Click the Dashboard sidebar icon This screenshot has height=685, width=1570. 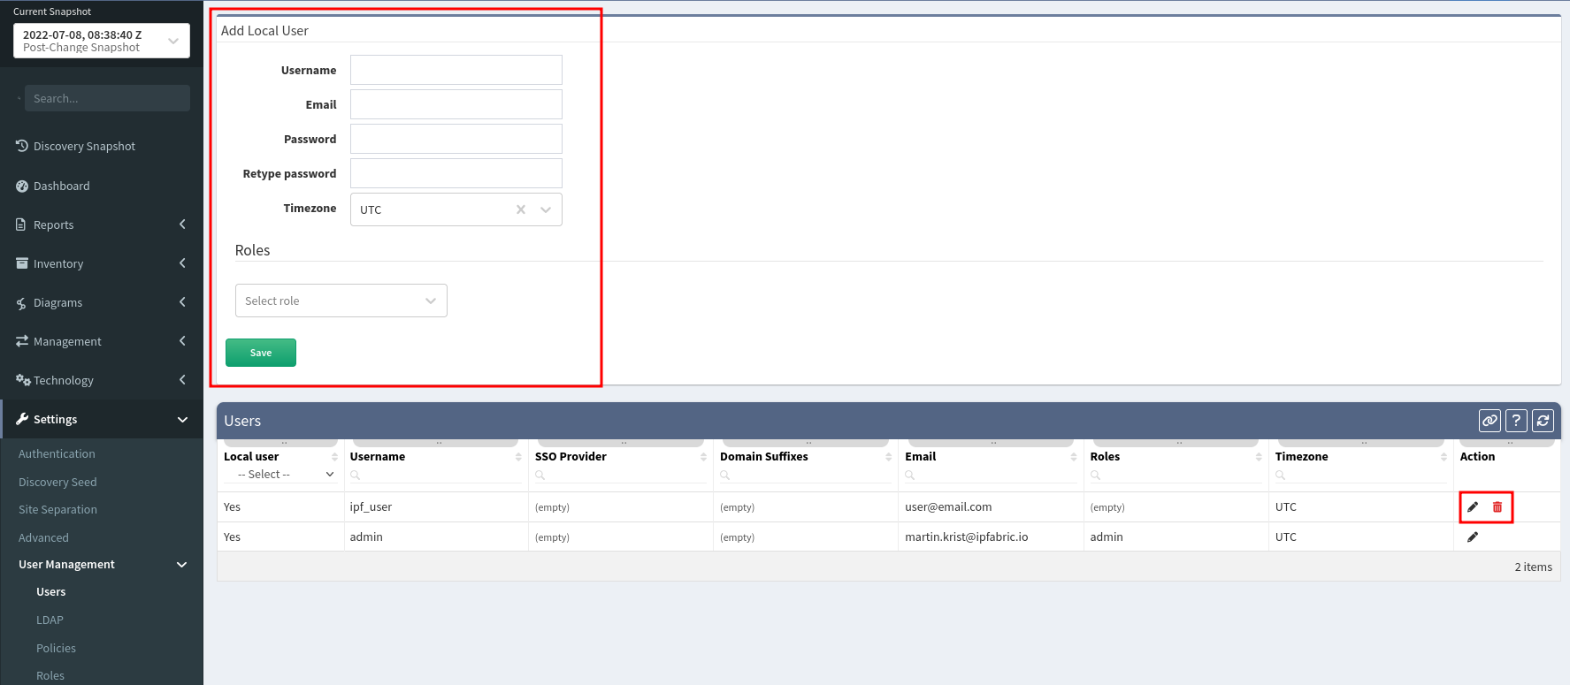coord(22,186)
